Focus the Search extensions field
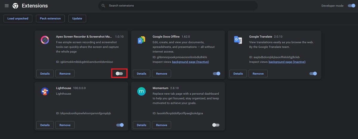This screenshot has height=139, width=358. click(178, 6)
